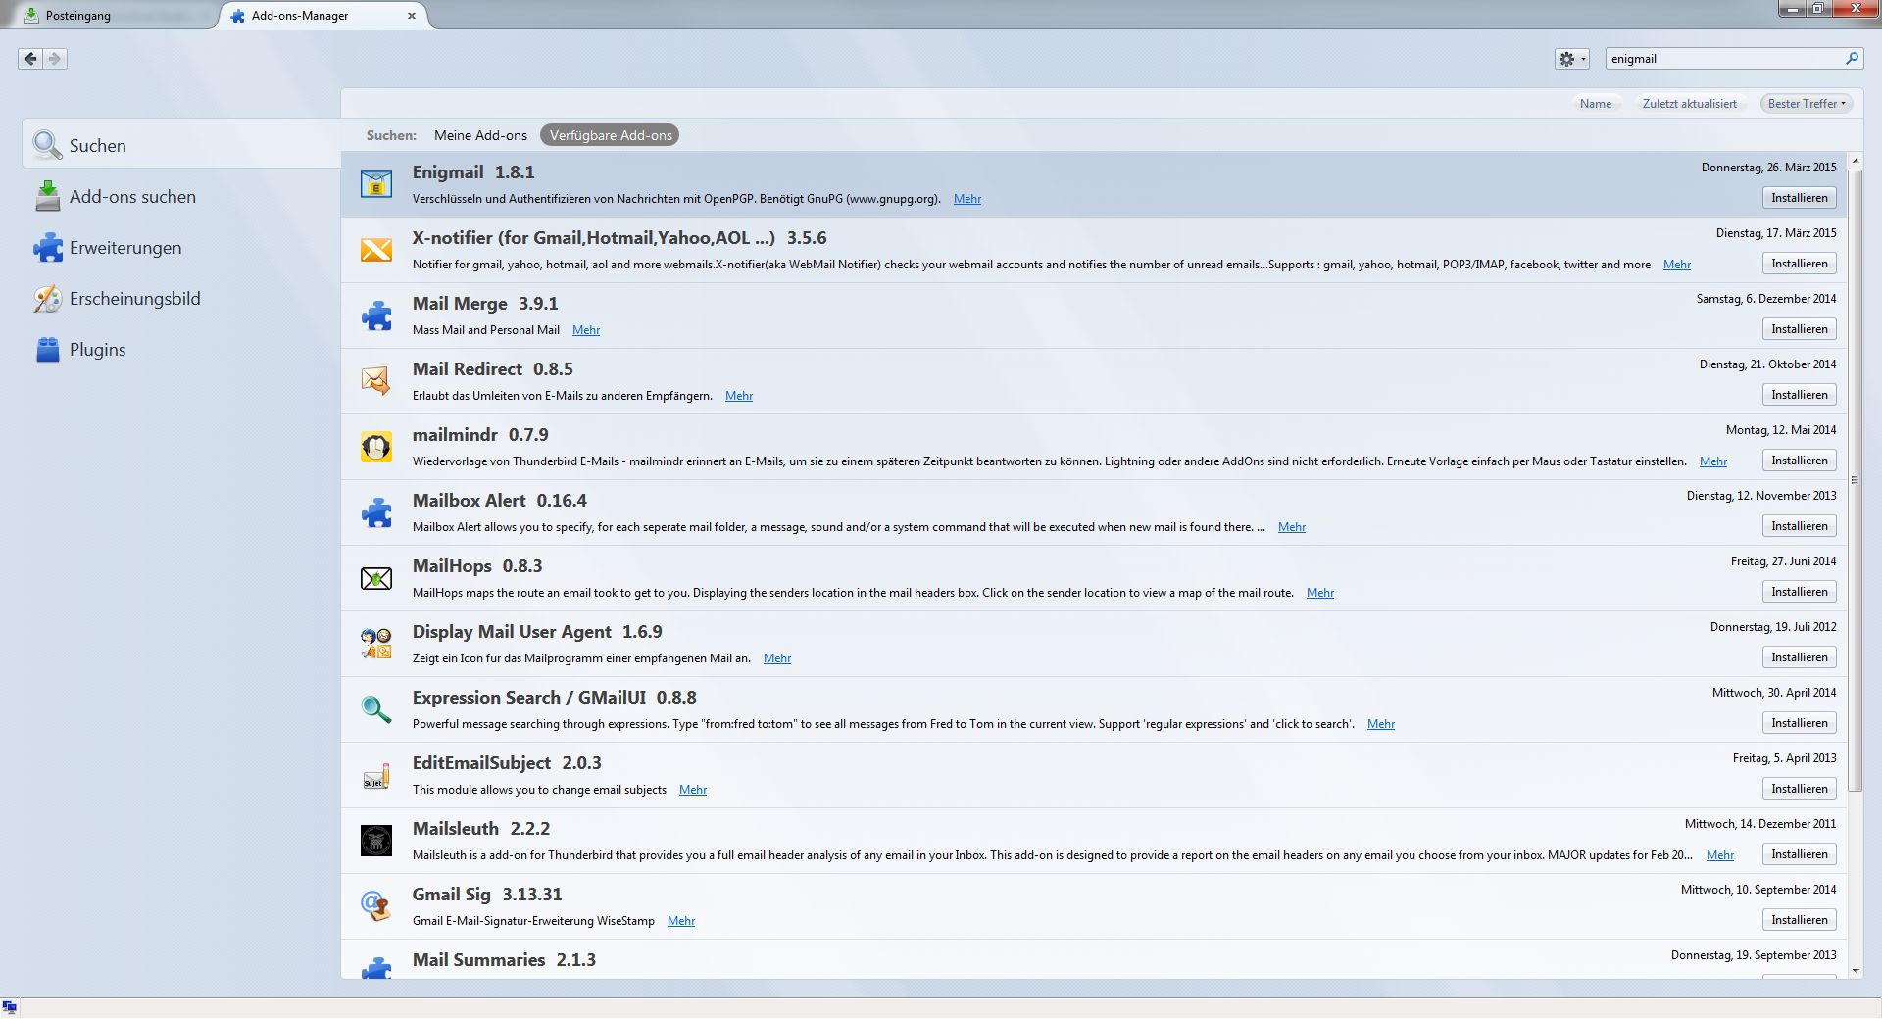The width and height of the screenshot is (1882, 1019).
Task: Click the X-notifier envelope icon
Action: click(x=376, y=250)
